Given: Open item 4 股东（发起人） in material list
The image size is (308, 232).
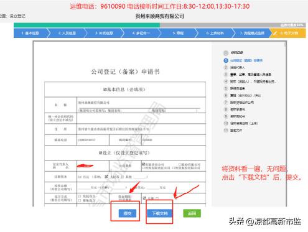Looking at the screenshot, I should click(253, 81).
